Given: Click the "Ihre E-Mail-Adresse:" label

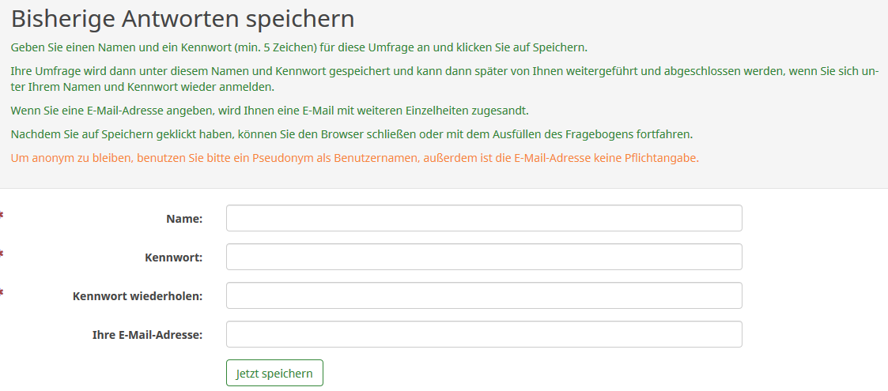Looking at the screenshot, I should pyautogui.click(x=147, y=335).
